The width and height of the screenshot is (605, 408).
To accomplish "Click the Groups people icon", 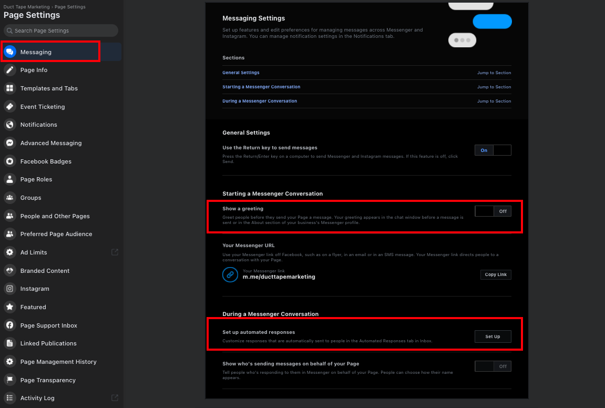I will 10,198.
